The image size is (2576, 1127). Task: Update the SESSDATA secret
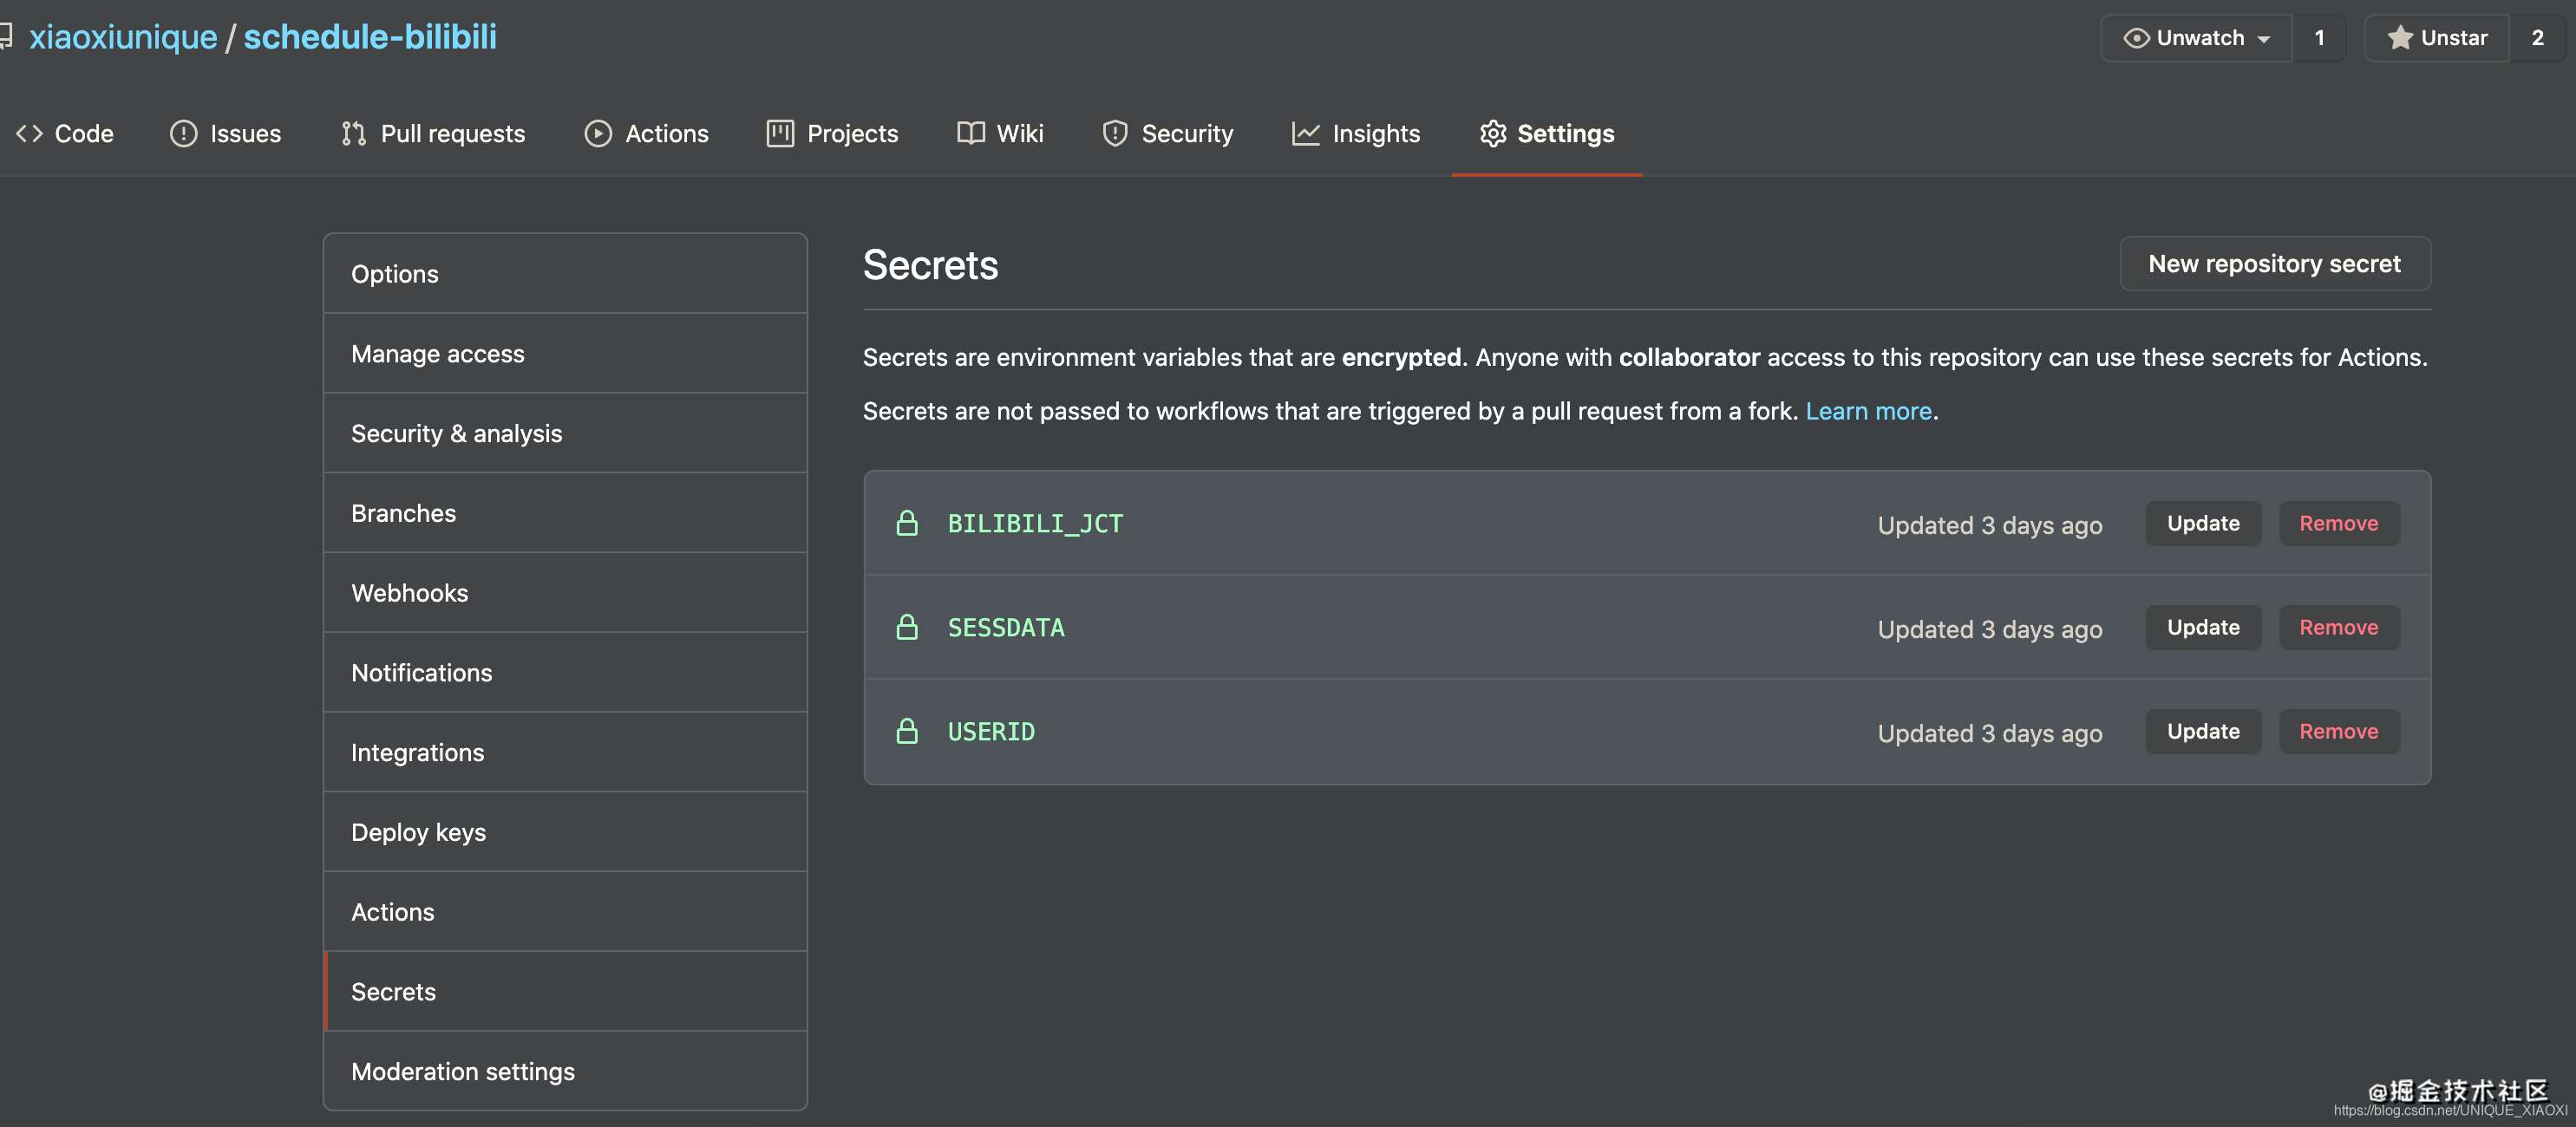point(2202,628)
